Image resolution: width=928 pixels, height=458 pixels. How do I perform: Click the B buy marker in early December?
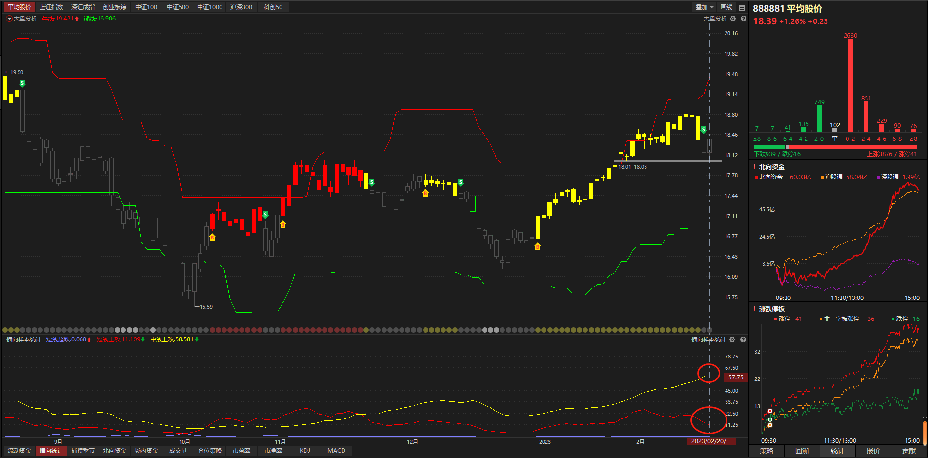(425, 193)
